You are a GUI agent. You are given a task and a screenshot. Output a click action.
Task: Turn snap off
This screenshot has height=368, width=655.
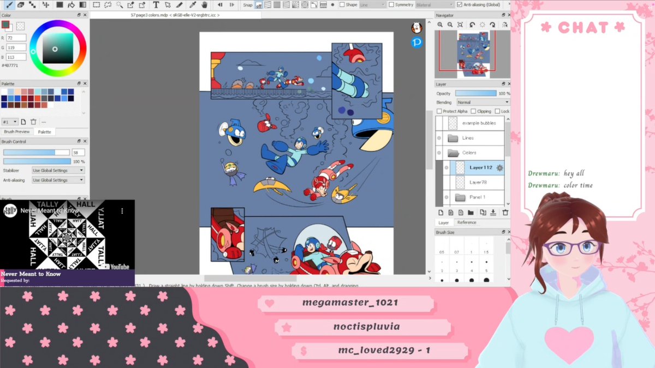[260, 5]
